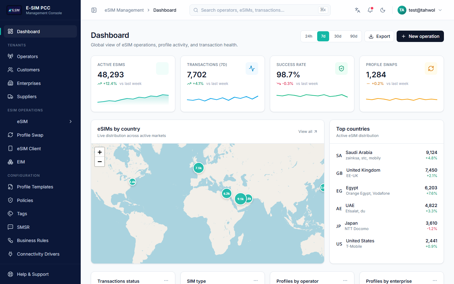This screenshot has height=284, width=454.
Task: Click the Profile Swaps refresh icon
Action: [x=431, y=68]
